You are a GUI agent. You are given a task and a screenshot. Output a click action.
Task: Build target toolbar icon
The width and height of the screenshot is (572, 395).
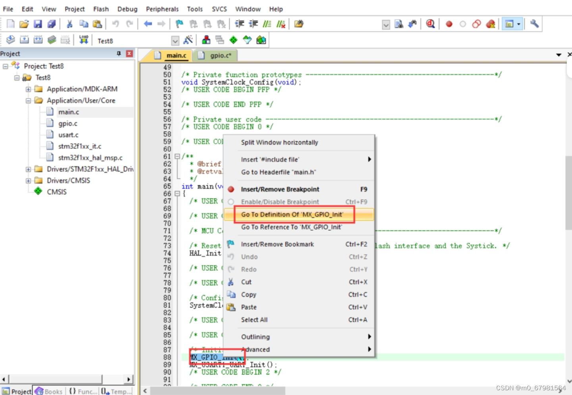24,40
